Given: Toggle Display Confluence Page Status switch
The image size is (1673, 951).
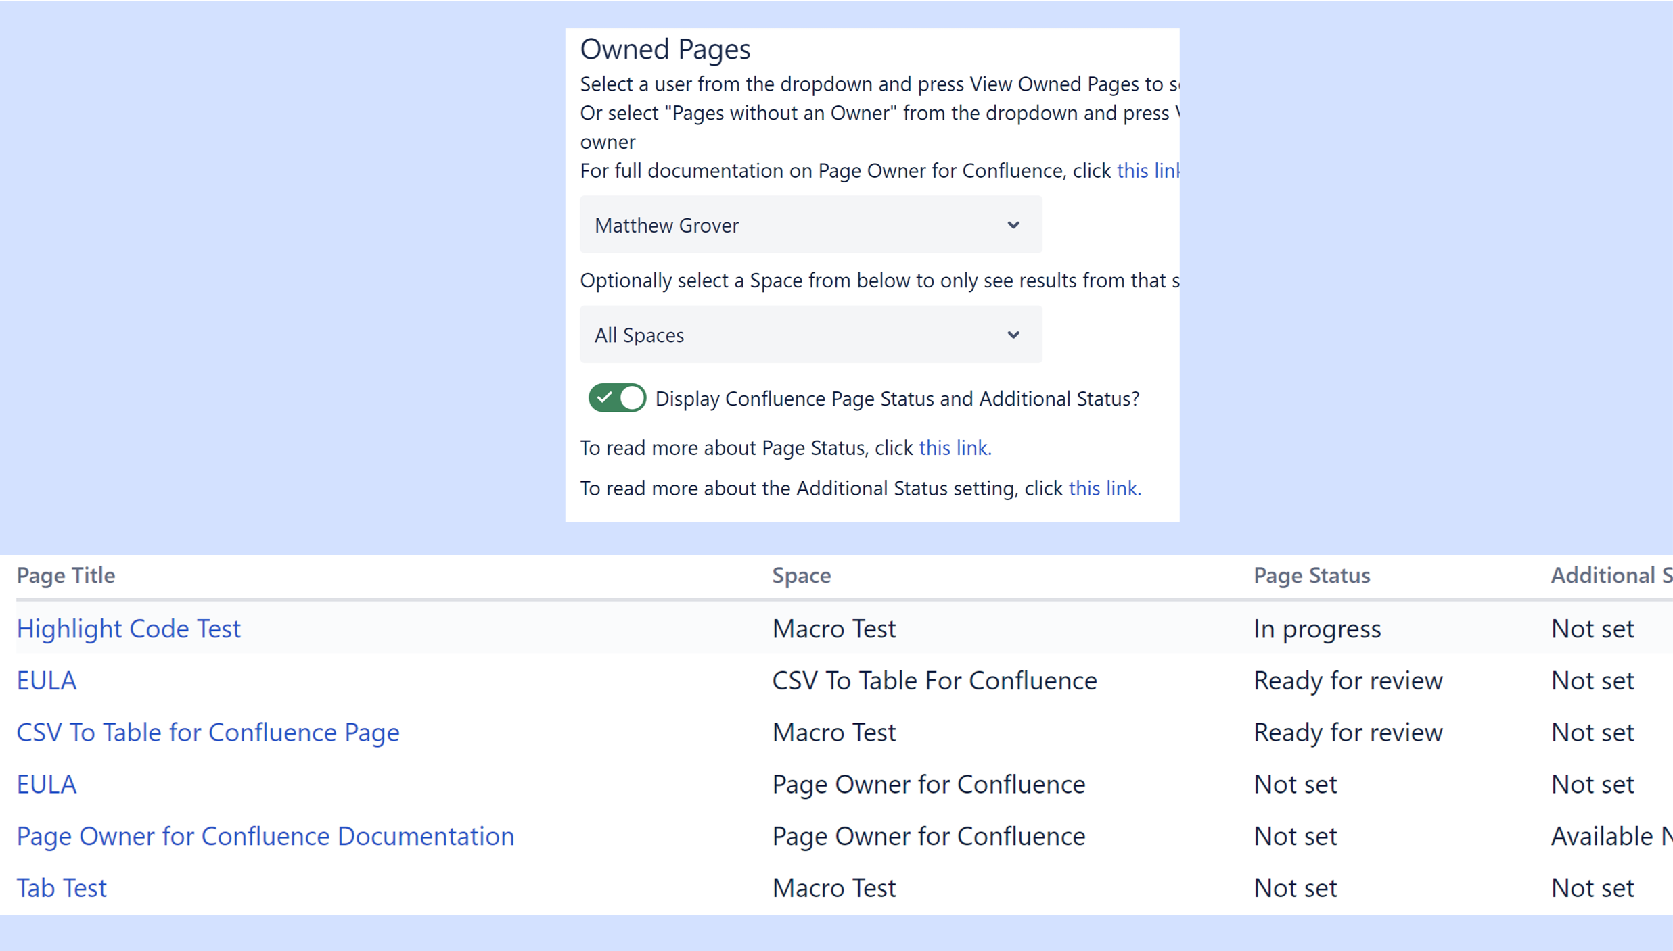Looking at the screenshot, I should (x=616, y=398).
